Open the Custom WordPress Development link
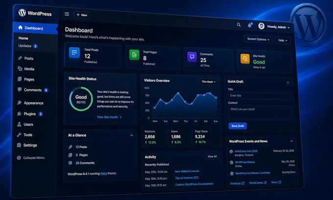Viewport: 333px width, 200px height. pyautogui.click(x=194, y=184)
